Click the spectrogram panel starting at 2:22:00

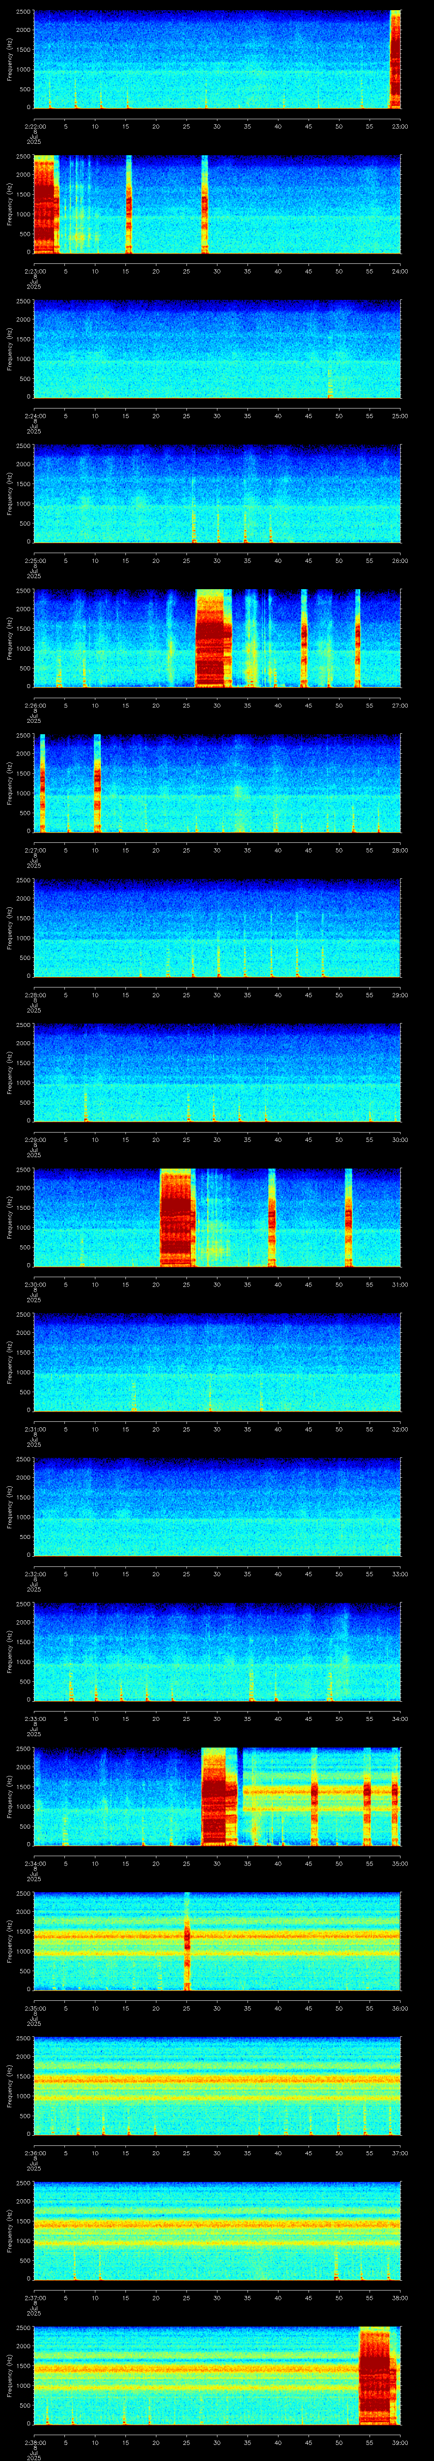[217, 59]
